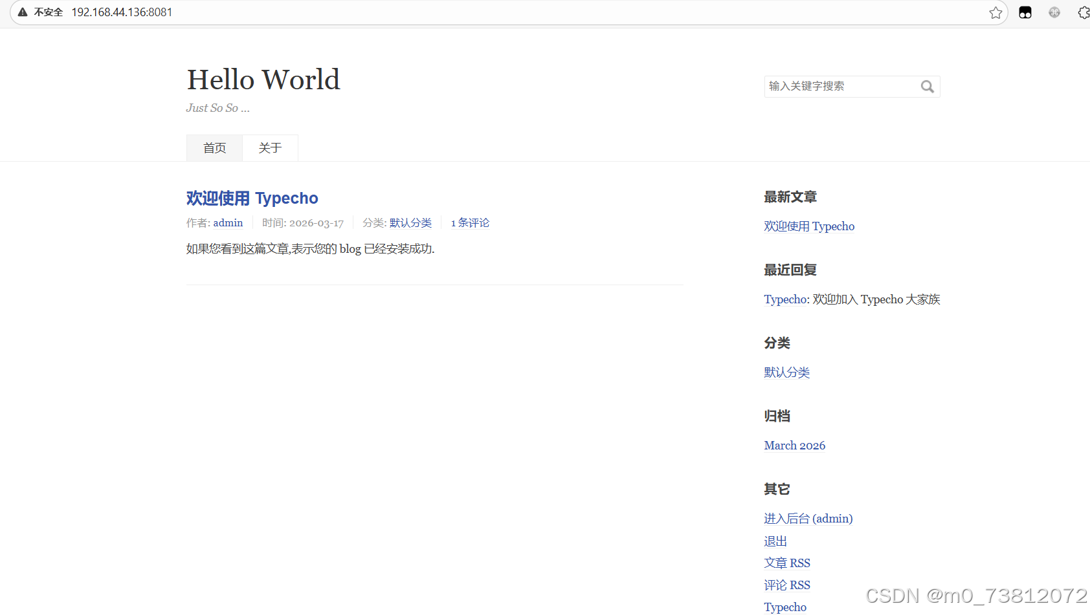Open the black mask extension icon
This screenshot has width=1090, height=615.
1025,12
